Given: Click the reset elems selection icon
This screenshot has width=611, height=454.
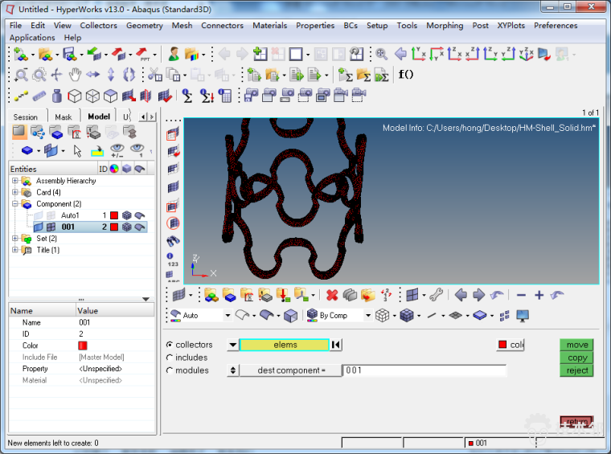Looking at the screenshot, I should click(x=337, y=345).
